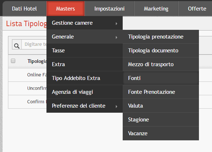Expand the Generale submenu arrow
Image resolution: width=212 pixels, height=152 pixels.
click(117, 37)
